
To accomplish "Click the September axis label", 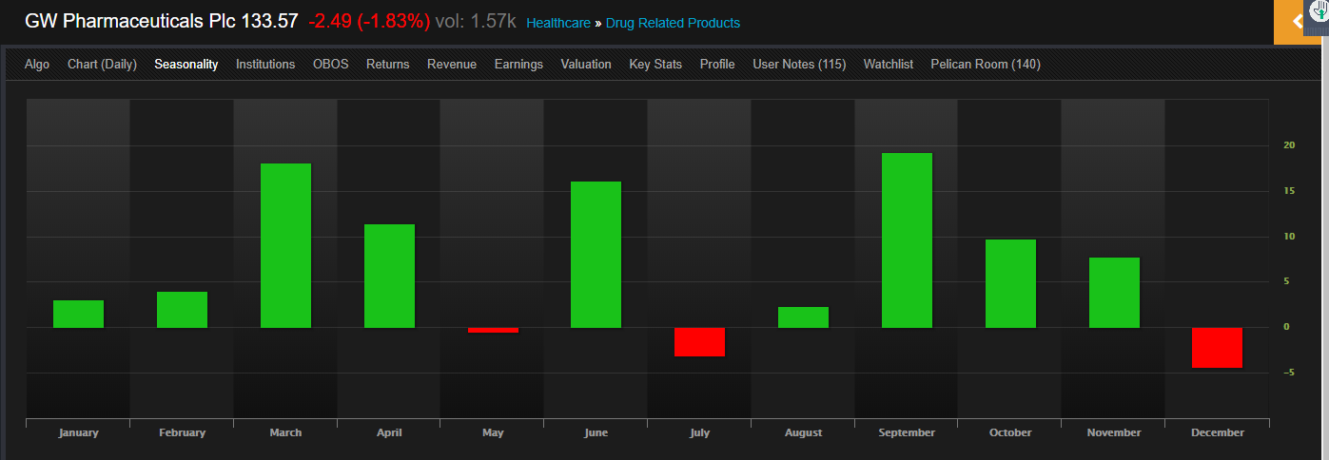I will click(907, 432).
